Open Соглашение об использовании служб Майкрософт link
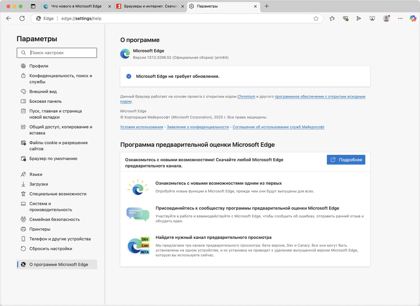This screenshot has height=306, width=420. [x=279, y=127]
